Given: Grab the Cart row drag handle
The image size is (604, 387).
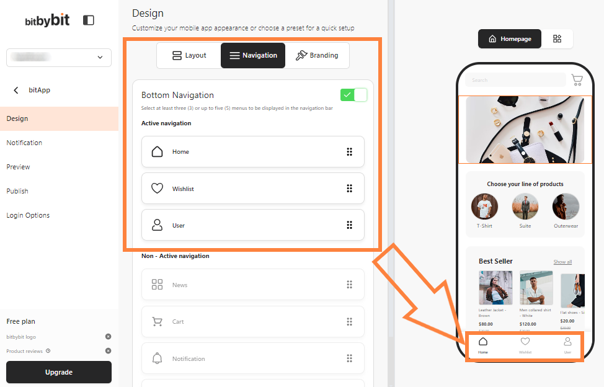Looking at the screenshot, I should point(349,321).
